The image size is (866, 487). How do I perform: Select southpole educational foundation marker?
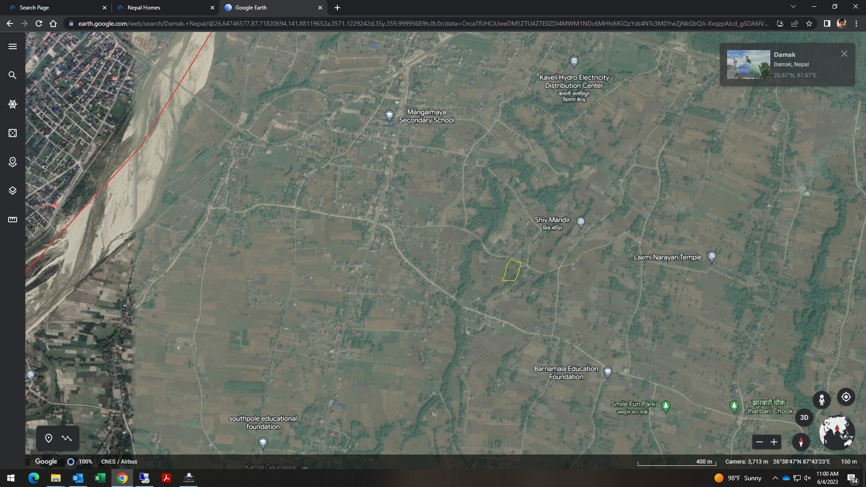pos(263,443)
